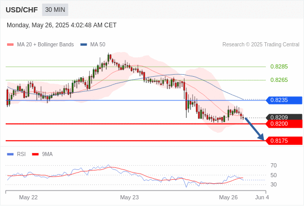Open the Research © 2025 Trading Central credit

point(261,45)
